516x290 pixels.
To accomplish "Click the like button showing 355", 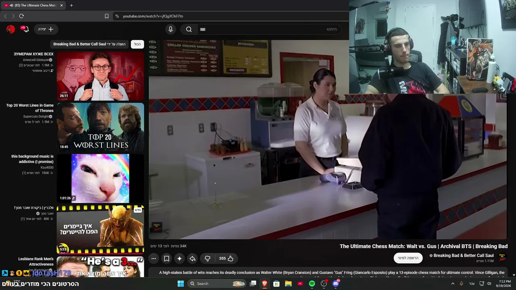I will pos(226,259).
